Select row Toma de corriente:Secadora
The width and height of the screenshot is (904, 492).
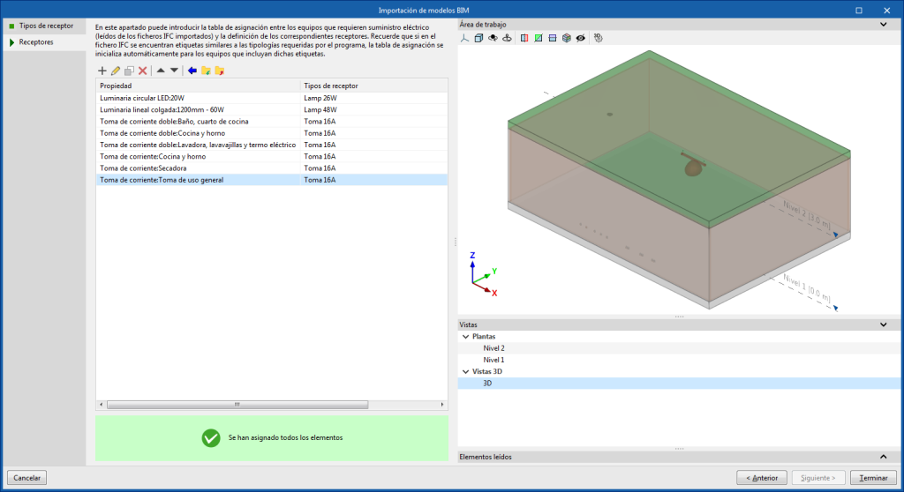click(272, 168)
